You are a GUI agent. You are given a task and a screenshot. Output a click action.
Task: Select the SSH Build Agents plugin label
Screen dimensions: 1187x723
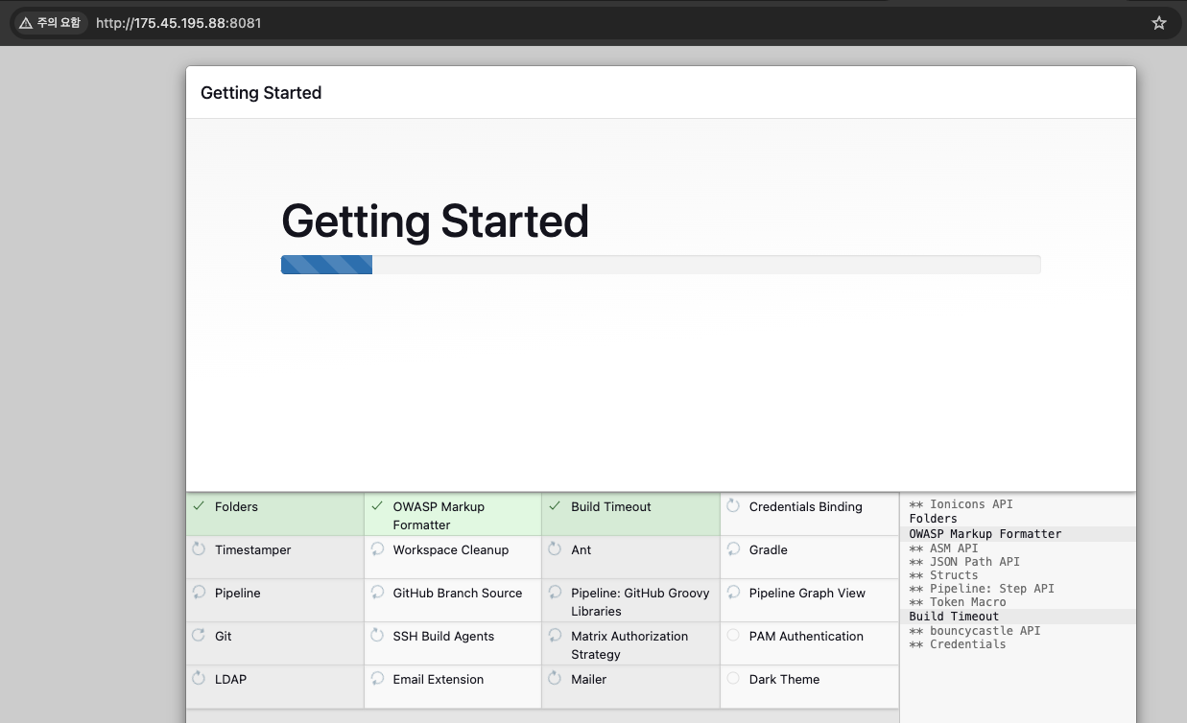443,636
